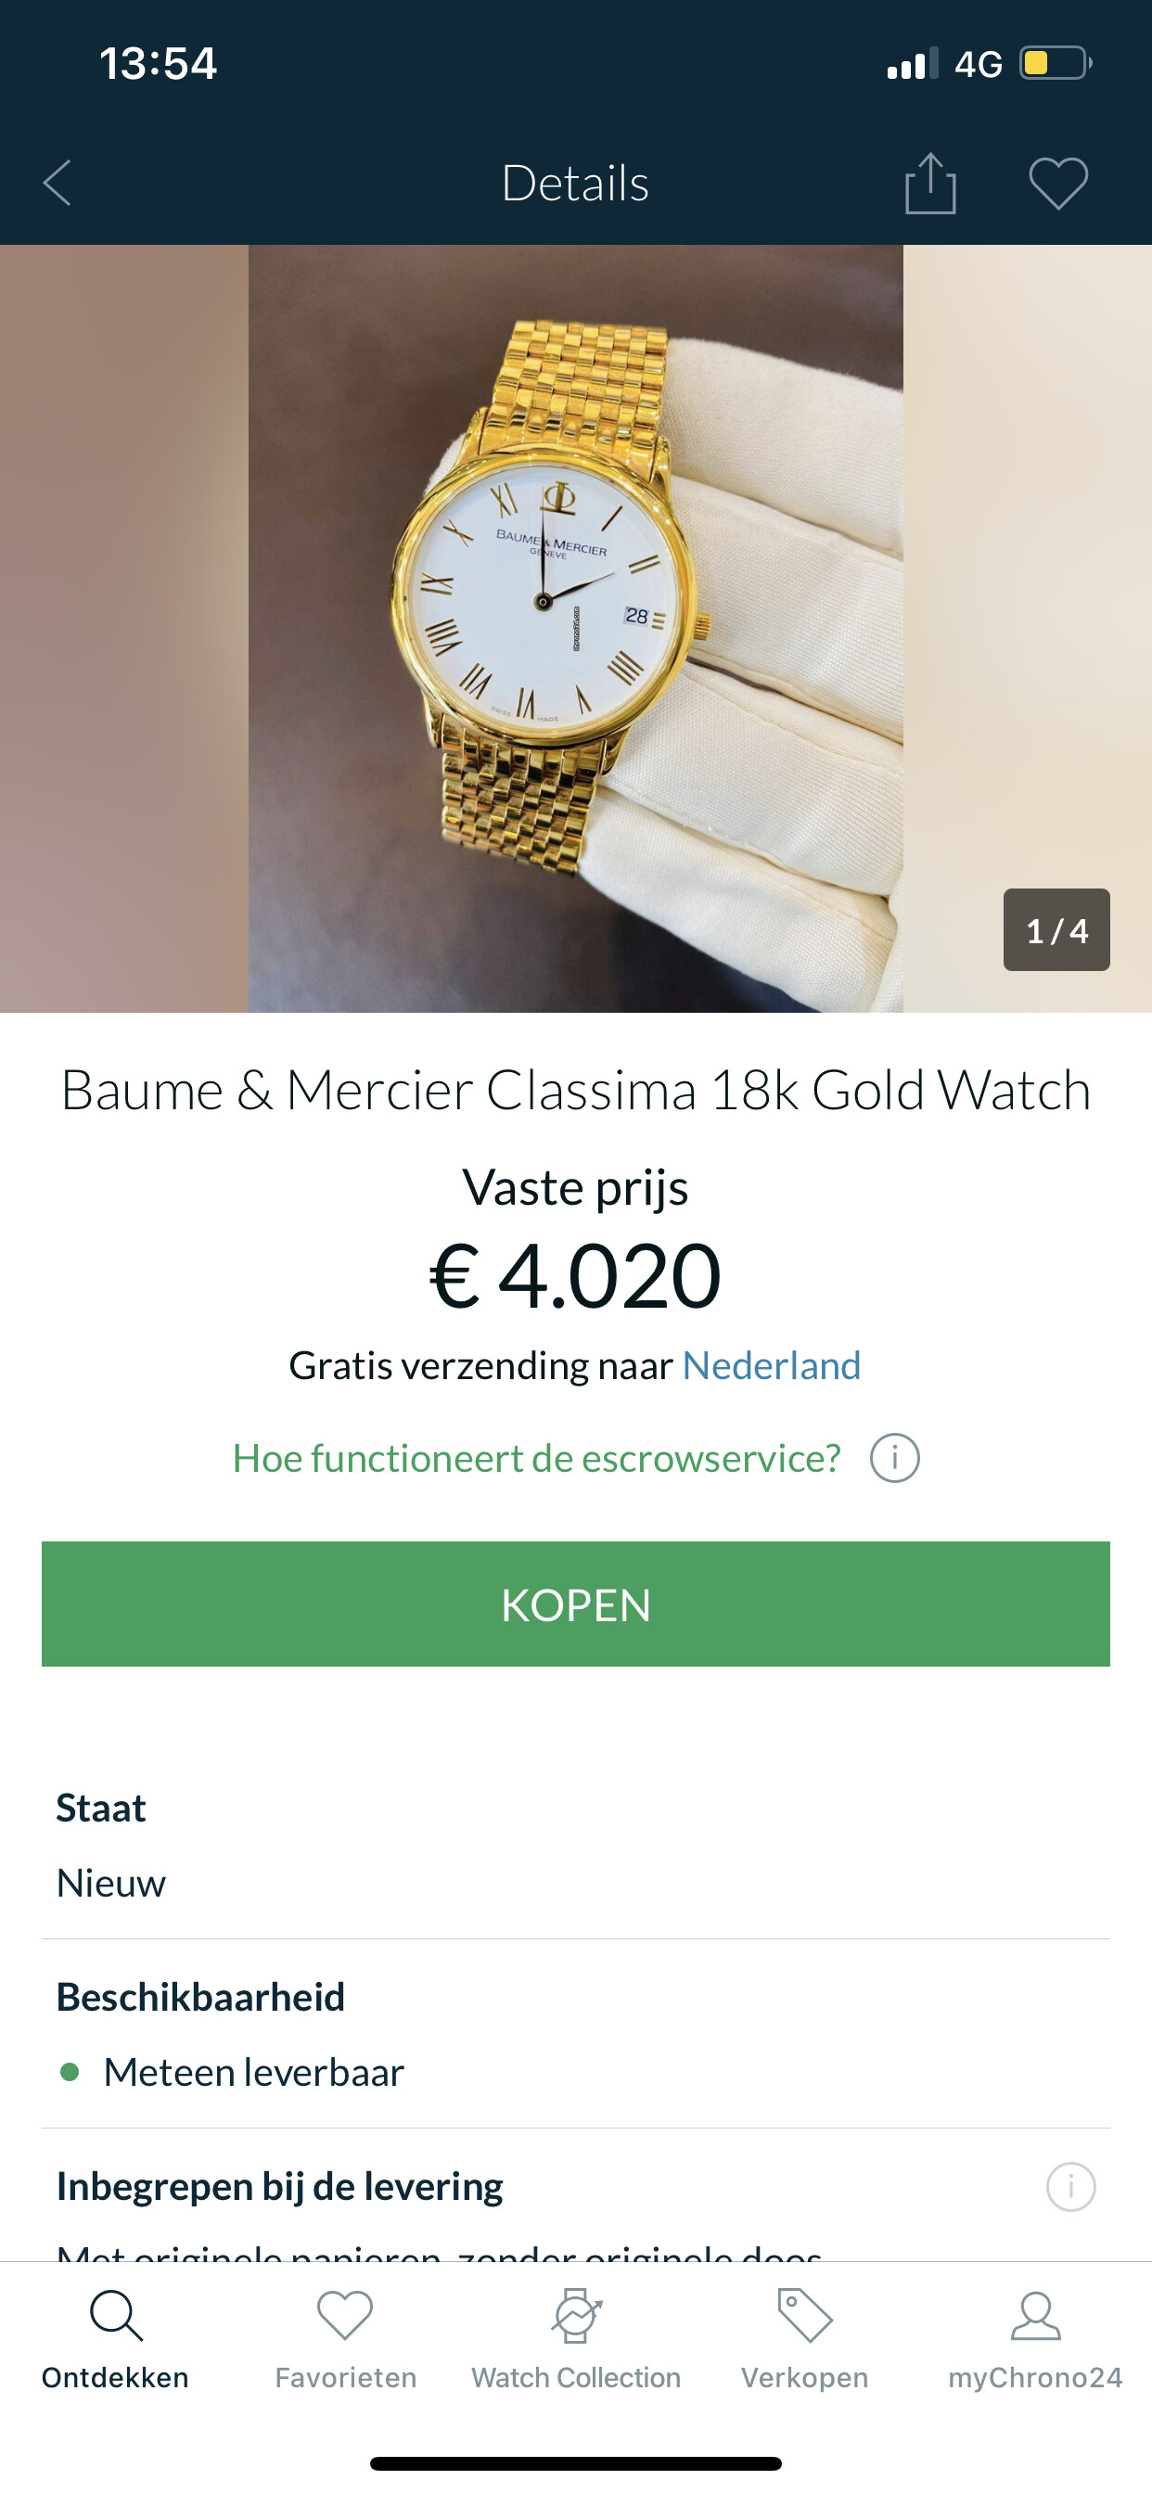Add watch to favorites with heart icon

coord(1058,183)
